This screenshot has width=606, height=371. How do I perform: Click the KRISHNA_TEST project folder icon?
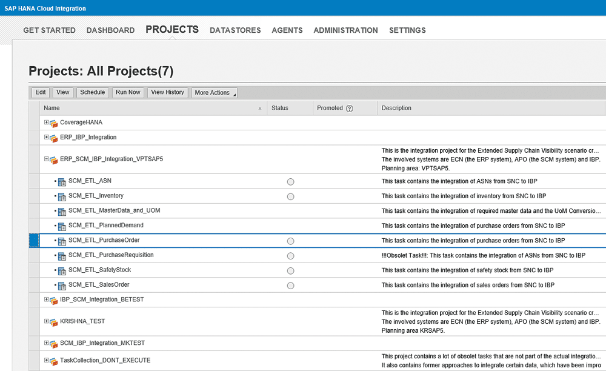(54, 322)
